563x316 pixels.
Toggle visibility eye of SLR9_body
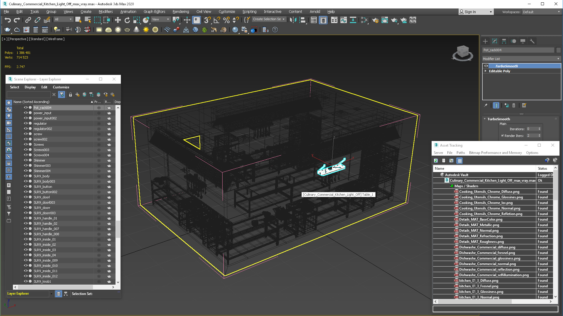point(26,176)
